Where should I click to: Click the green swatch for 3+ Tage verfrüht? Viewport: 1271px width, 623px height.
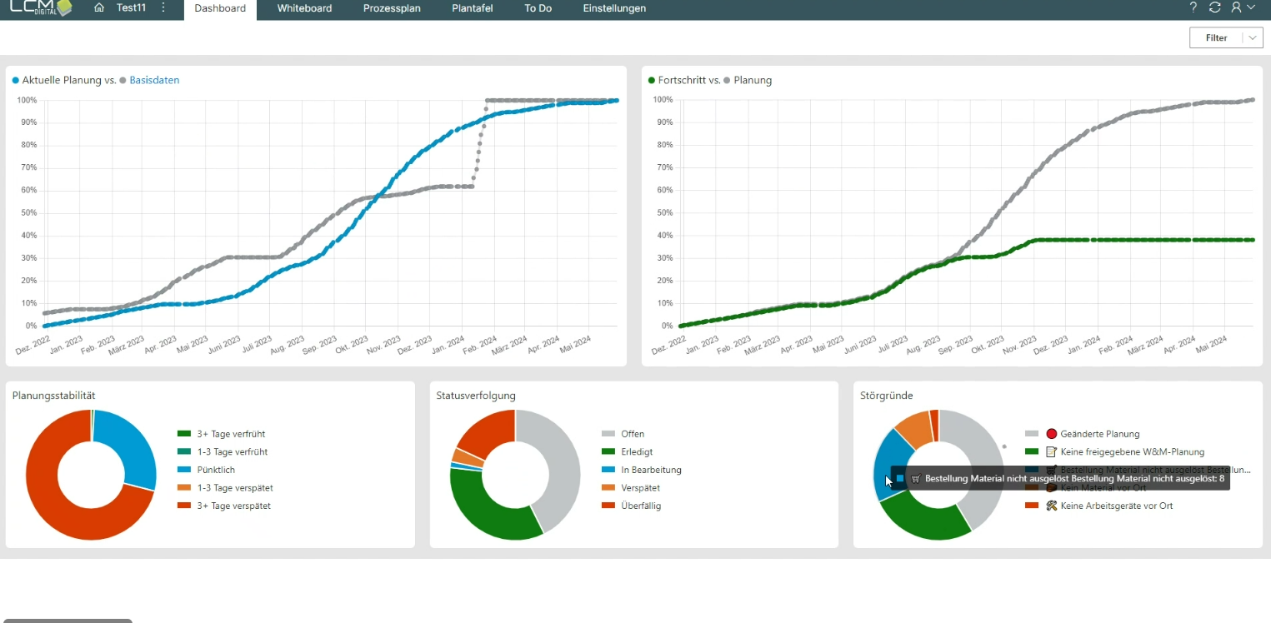coord(184,434)
